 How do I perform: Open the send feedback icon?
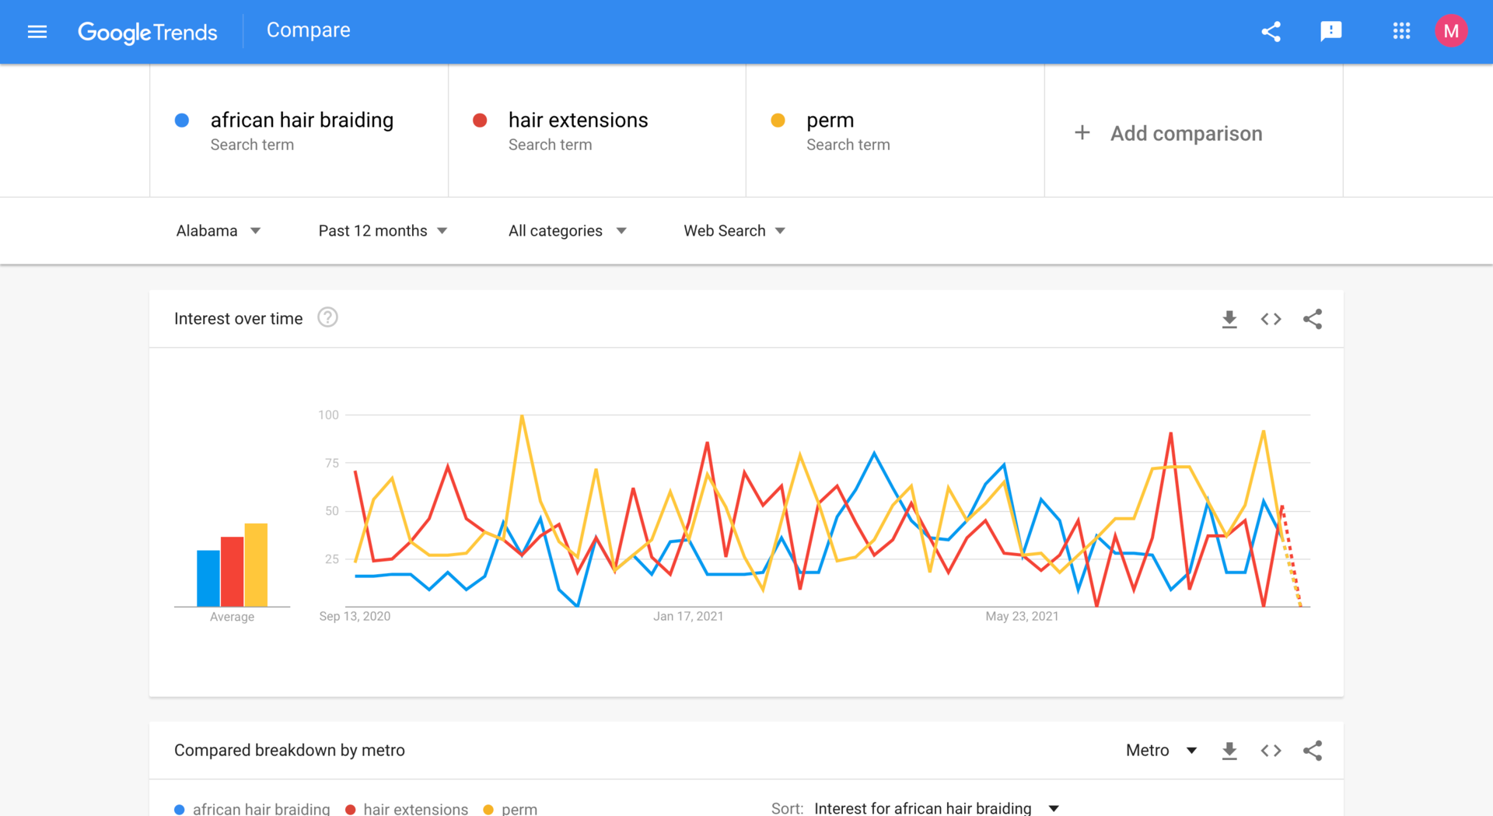(x=1330, y=31)
